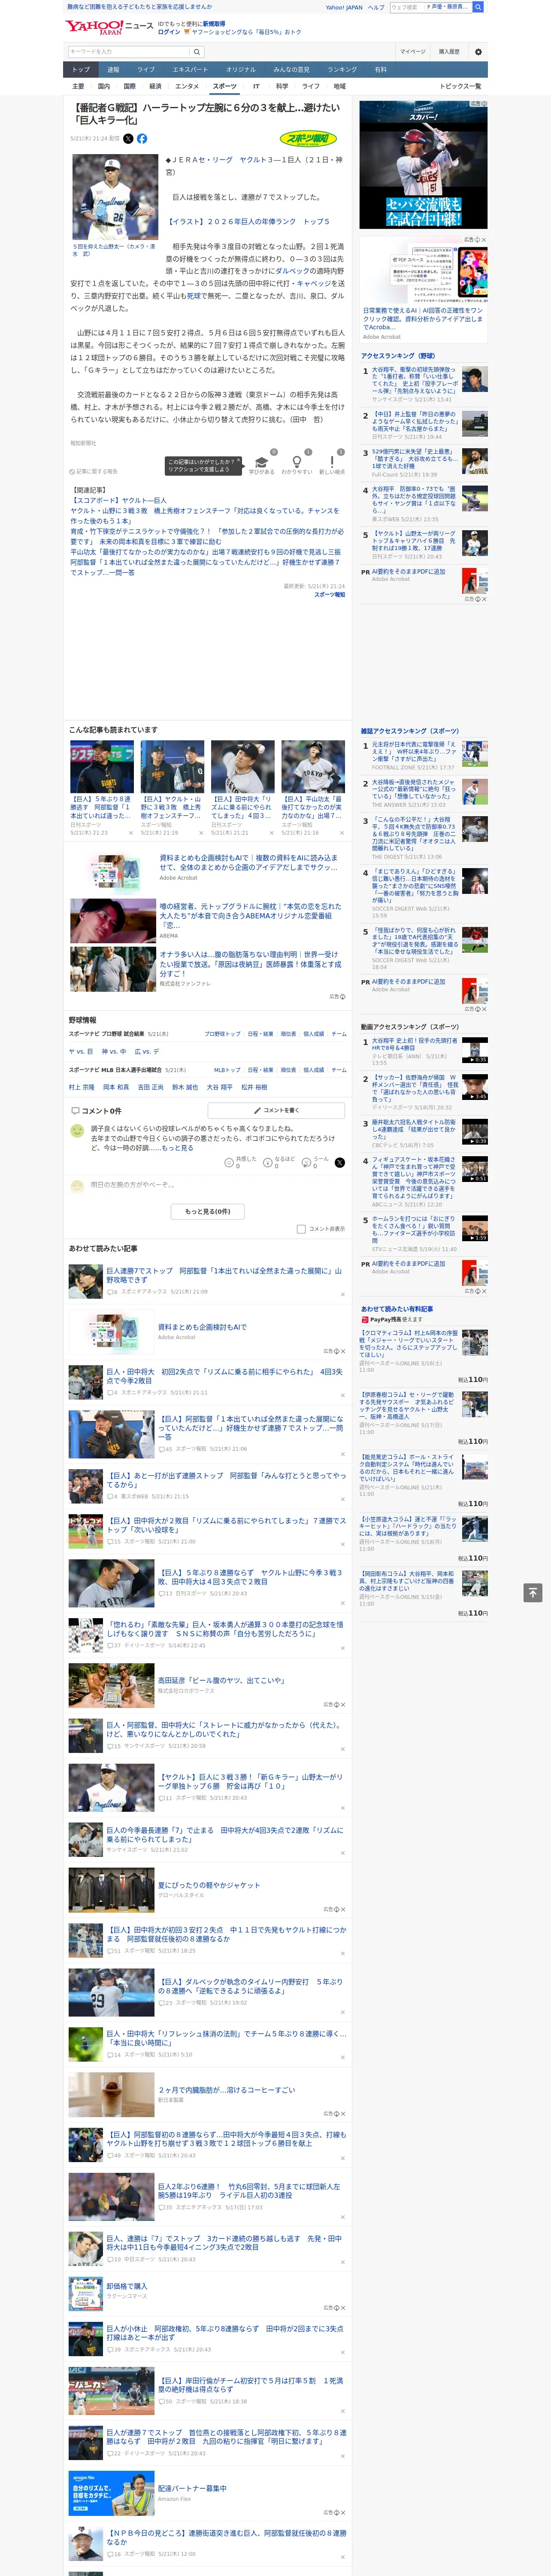Open the 有料 tab
The width and height of the screenshot is (551, 2576).
coord(380,69)
